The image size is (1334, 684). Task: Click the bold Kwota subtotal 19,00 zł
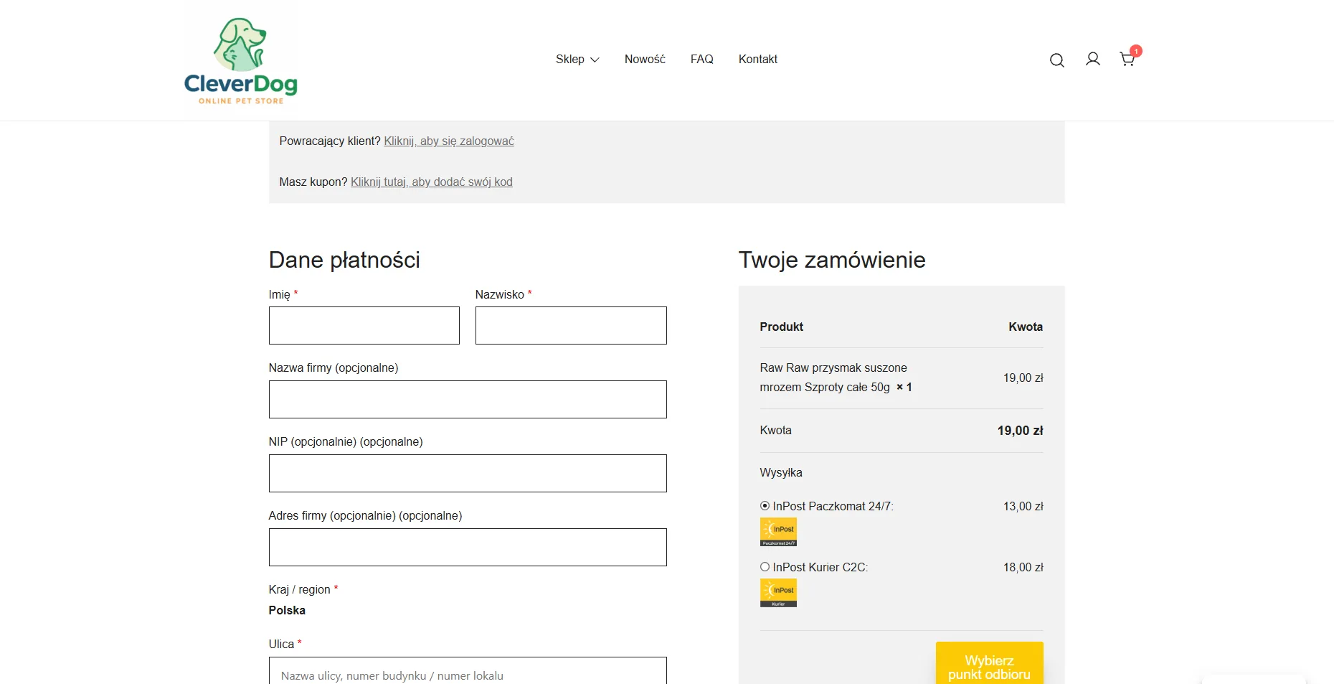tap(1020, 431)
